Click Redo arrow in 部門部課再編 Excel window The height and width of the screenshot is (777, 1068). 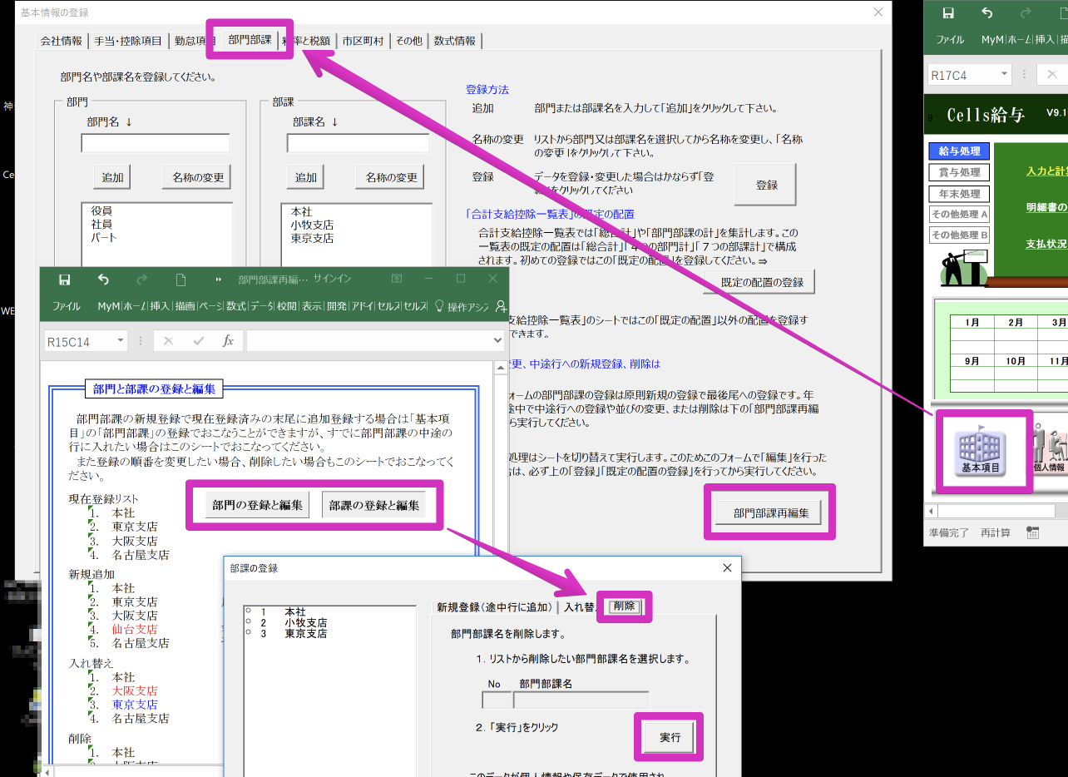pos(141,280)
